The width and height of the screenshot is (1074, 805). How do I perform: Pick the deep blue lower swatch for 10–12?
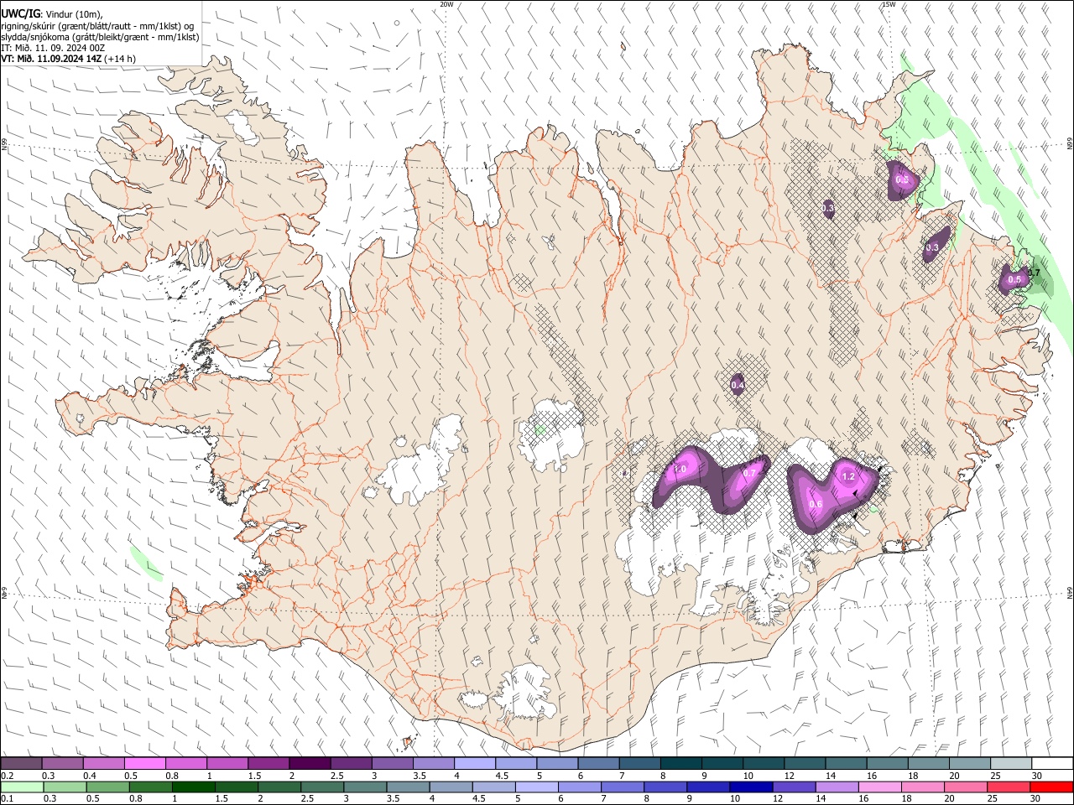tap(751, 787)
